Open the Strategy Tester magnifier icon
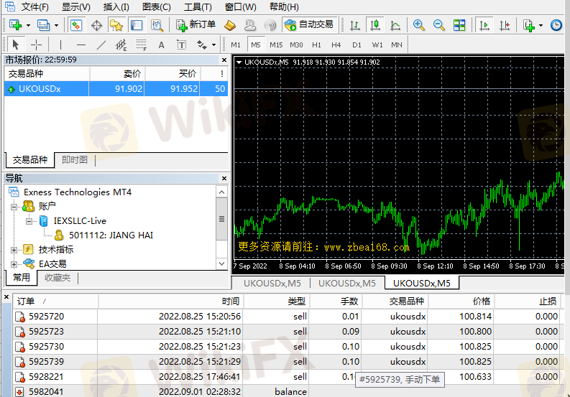This screenshot has width=570, height=397. [x=157, y=25]
